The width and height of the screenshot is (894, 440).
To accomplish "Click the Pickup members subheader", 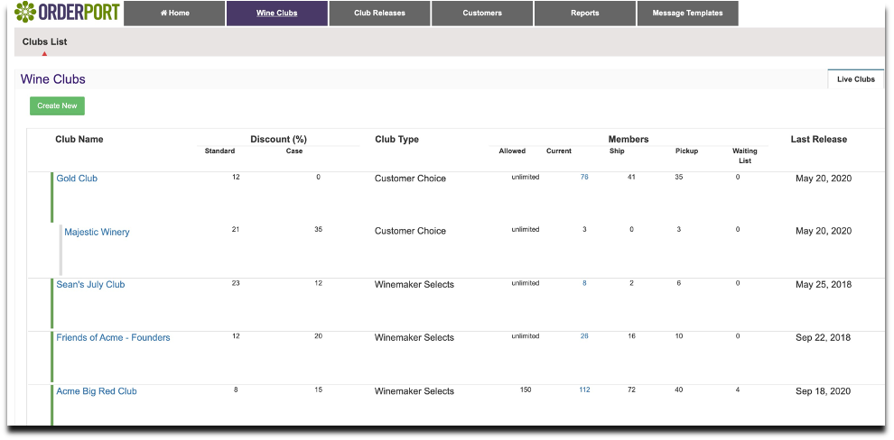I will click(686, 151).
